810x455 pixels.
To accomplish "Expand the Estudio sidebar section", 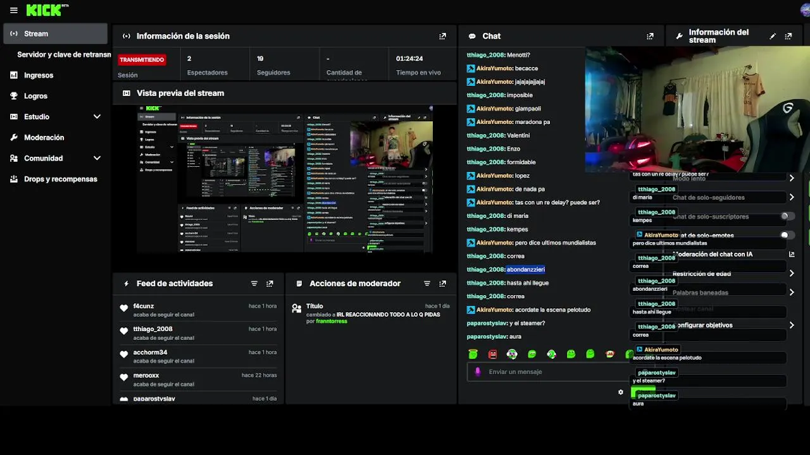I will [97, 117].
